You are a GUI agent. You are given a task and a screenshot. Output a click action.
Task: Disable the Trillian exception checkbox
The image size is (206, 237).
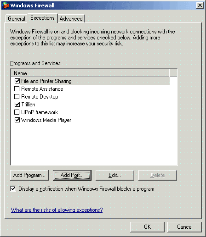coord(17,104)
